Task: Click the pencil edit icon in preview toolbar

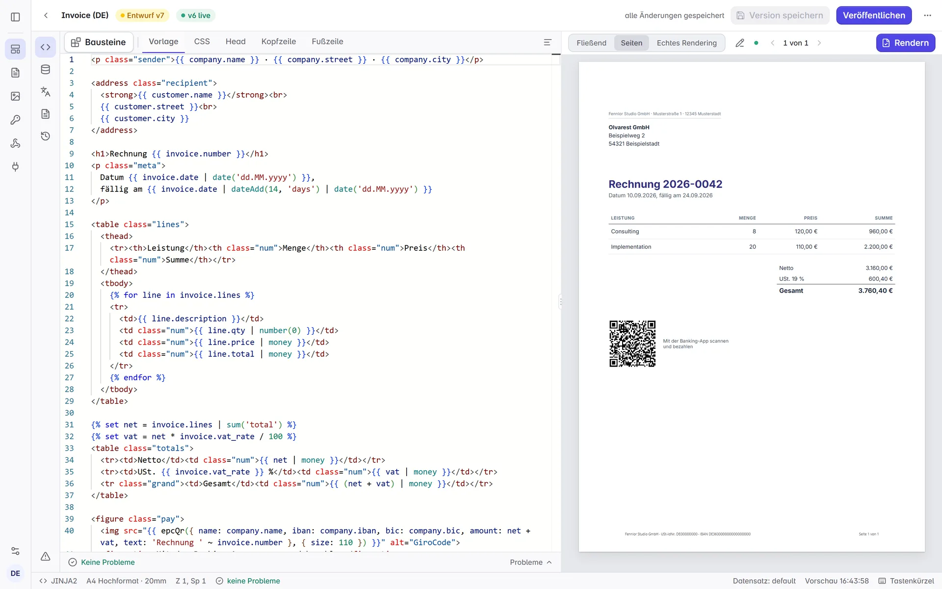Action: (x=740, y=43)
